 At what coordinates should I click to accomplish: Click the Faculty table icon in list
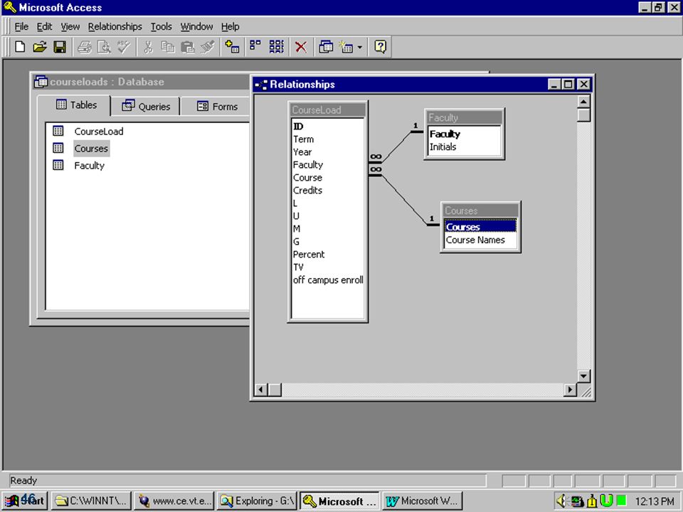point(58,165)
